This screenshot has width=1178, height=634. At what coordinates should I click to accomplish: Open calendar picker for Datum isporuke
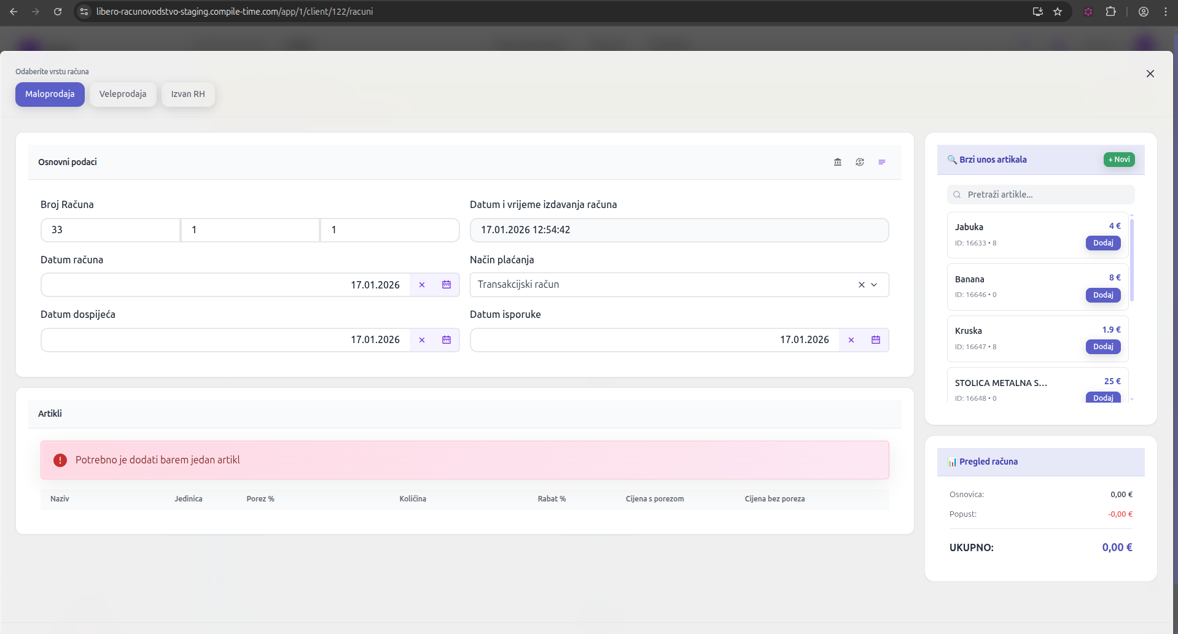click(876, 340)
